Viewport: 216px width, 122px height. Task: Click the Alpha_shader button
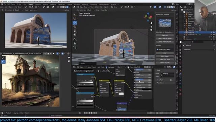pos(165,56)
